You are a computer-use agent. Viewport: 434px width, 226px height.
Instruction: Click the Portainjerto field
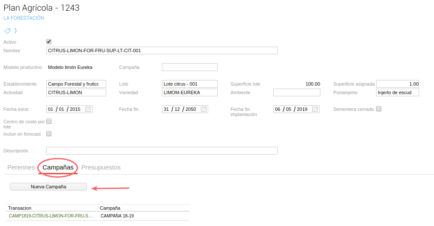(x=397, y=92)
